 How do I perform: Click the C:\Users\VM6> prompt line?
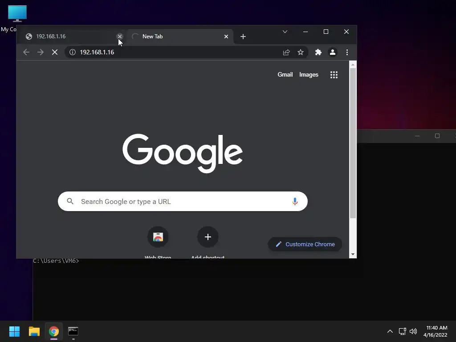point(56,261)
